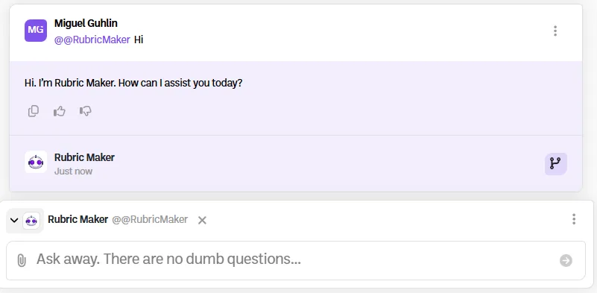Click the Rubric Maker robot avatar in reply
The width and height of the screenshot is (597, 293).
(x=36, y=162)
